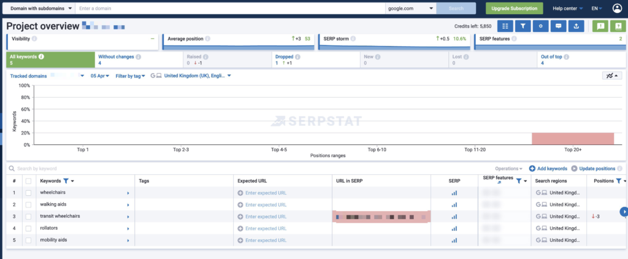Open EN language dropdown
The width and height of the screenshot is (628, 259).
pos(597,9)
